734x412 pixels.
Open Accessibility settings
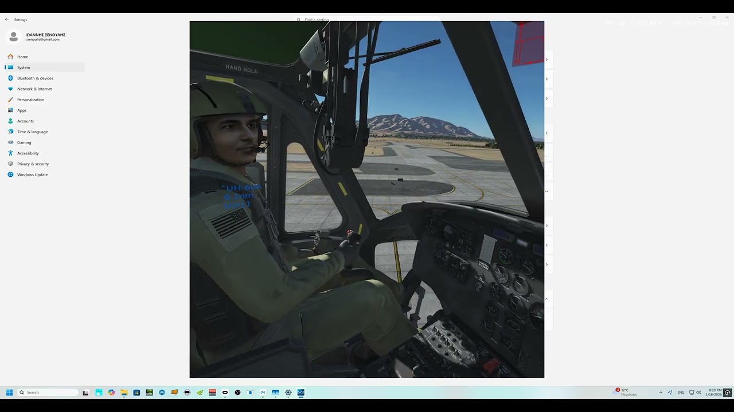click(45, 153)
